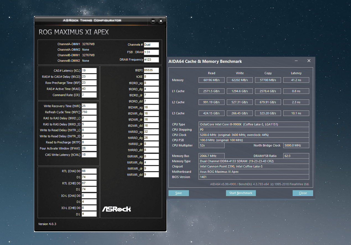This screenshot has height=245, width=351.
Task: Start Benchmark in AIDA64
Action: (x=241, y=193)
